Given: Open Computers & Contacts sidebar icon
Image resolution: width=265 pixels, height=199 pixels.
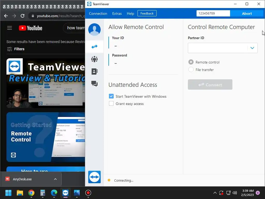Looking at the screenshot, I should click(x=94, y=72).
